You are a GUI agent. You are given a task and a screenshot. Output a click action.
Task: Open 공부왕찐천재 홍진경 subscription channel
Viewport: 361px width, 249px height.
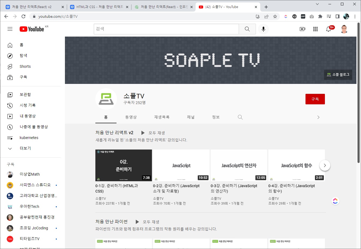30,217
